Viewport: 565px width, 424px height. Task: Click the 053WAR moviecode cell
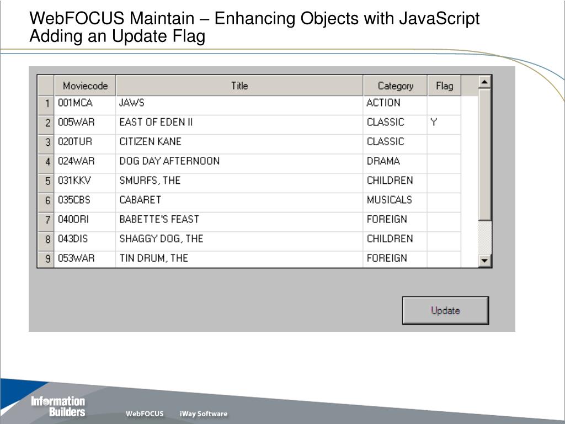(85, 259)
